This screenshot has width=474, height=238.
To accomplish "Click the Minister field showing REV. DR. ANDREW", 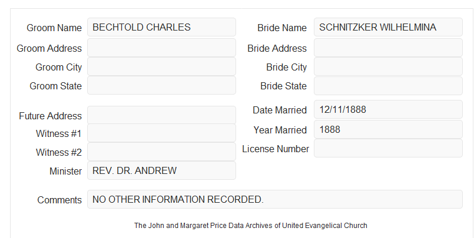I will click(x=161, y=170).
